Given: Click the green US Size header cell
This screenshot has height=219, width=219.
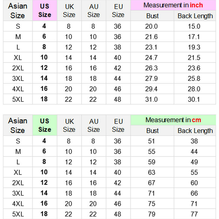Looking at the screenshot, I should [x=45, y=125].
